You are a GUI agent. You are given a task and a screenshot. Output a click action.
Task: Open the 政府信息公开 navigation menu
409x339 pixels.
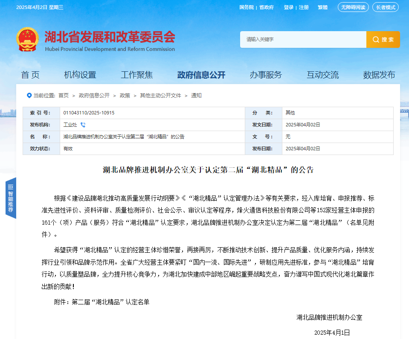coord(201,75)
